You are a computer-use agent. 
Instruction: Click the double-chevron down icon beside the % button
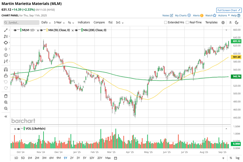(x=223, y=158)
